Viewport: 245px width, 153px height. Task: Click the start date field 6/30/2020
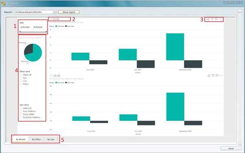25,27
